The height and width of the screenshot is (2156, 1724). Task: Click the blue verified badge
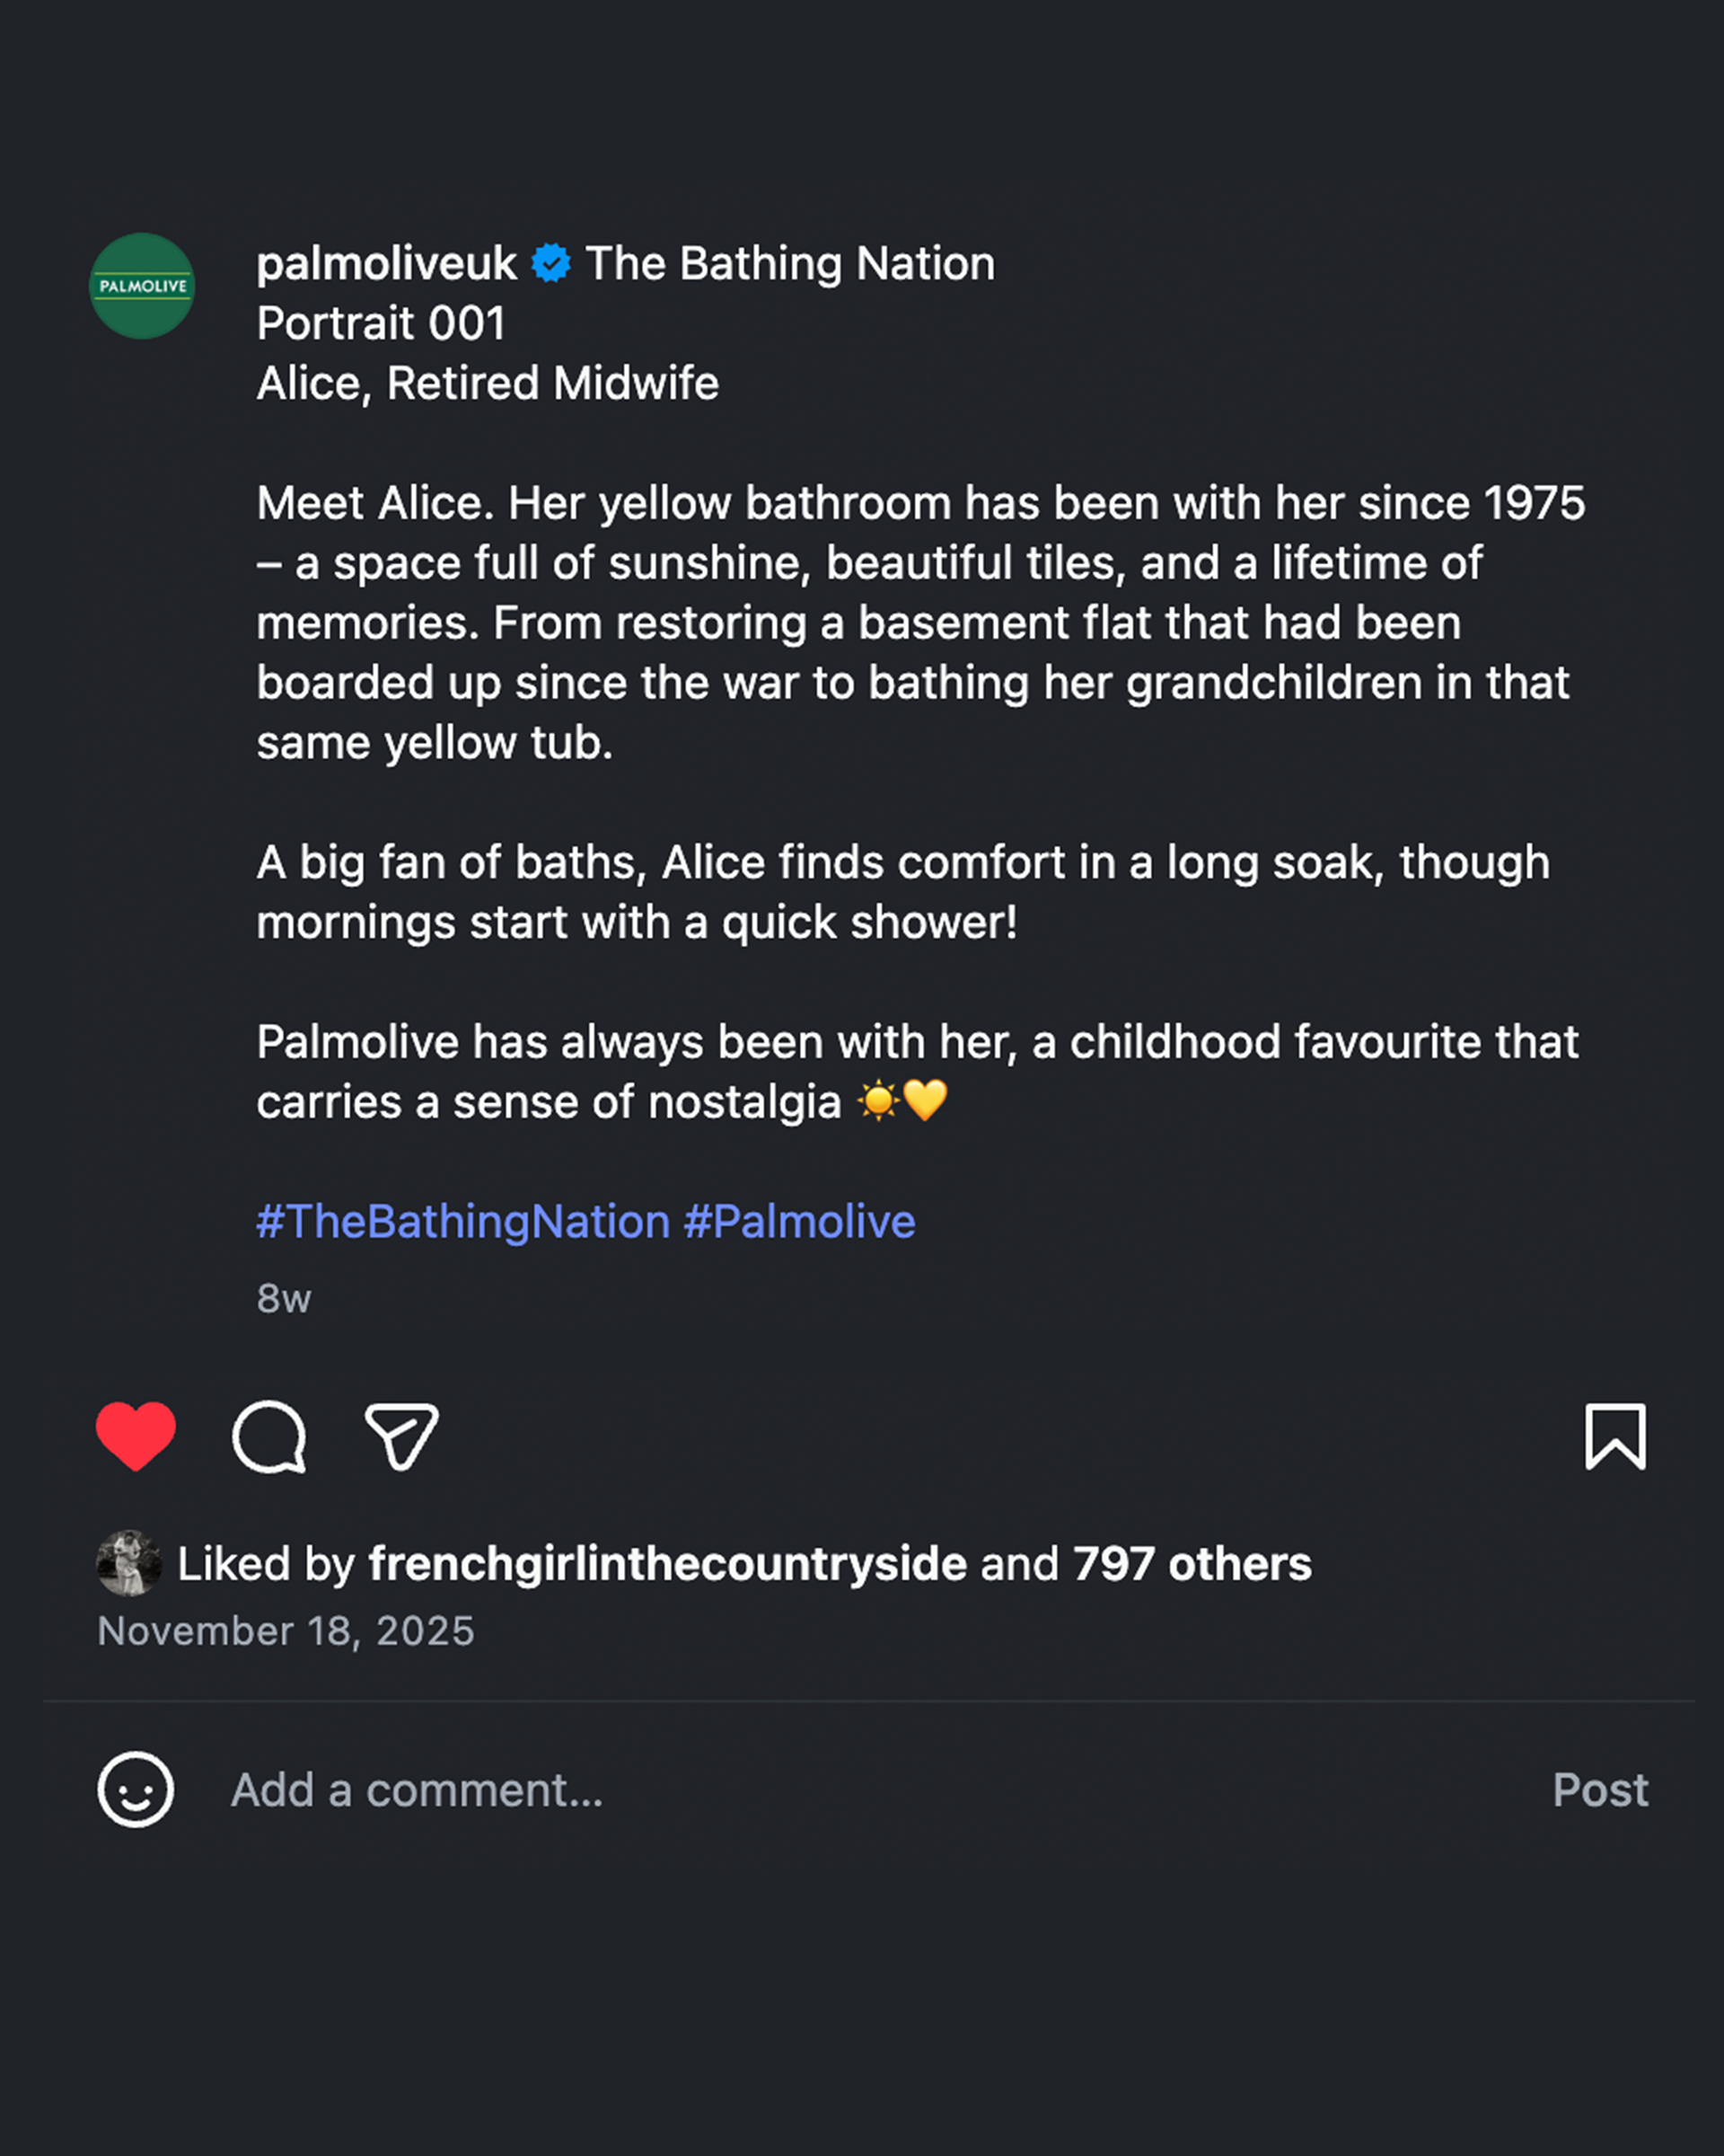click(x=550, y=264)
